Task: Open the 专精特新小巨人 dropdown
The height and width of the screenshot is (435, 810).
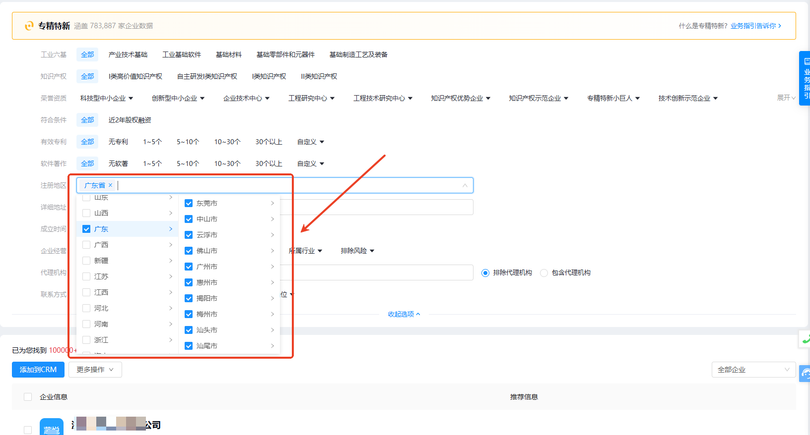Action: click(613, 98)
